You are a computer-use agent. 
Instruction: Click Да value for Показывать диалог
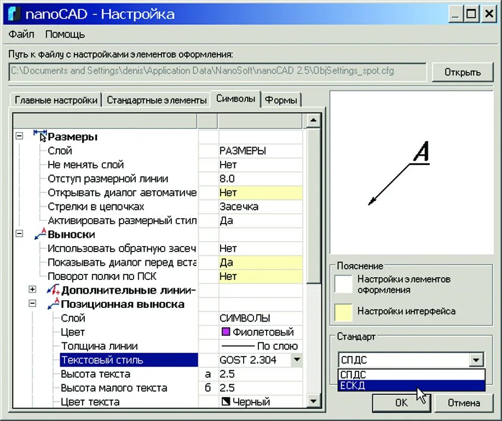click(260, 262)
